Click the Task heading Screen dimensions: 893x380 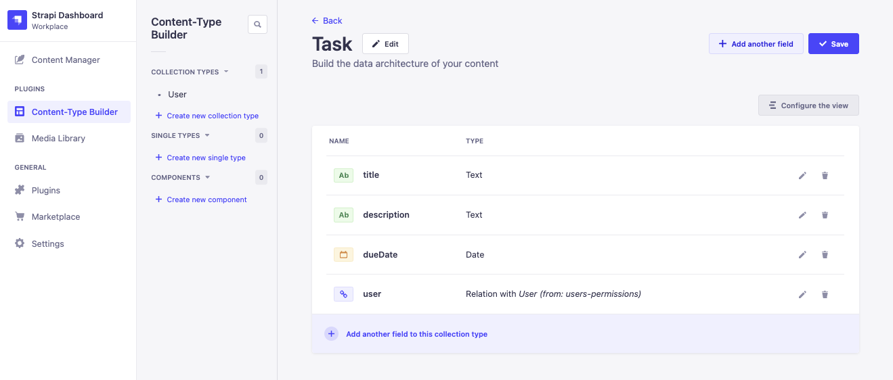[332, 44]
